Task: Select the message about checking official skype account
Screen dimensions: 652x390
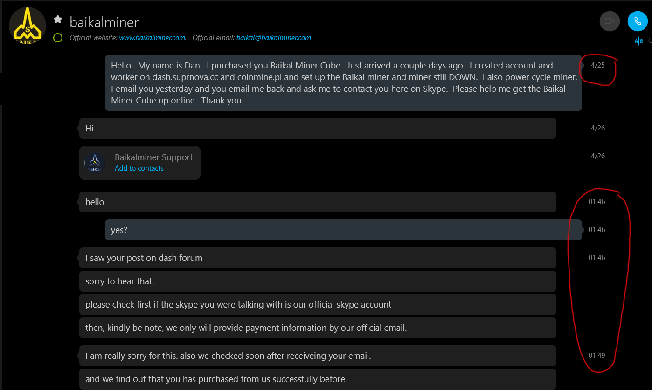Action: coord(318,304)
